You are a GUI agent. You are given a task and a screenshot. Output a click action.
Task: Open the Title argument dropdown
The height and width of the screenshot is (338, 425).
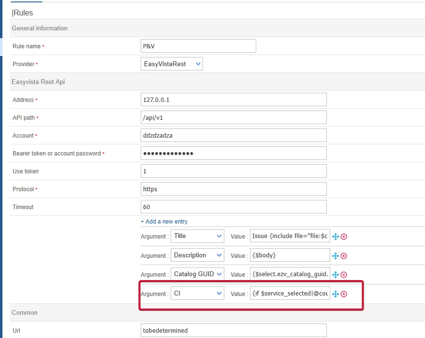click(x=197, y=236)
